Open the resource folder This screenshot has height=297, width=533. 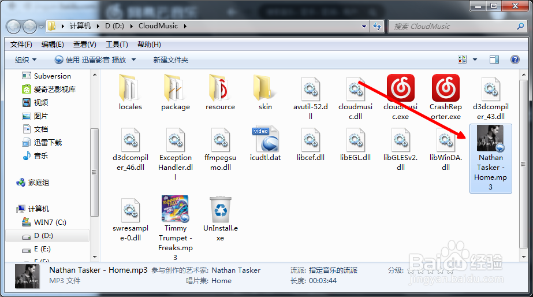click(220, 92)
